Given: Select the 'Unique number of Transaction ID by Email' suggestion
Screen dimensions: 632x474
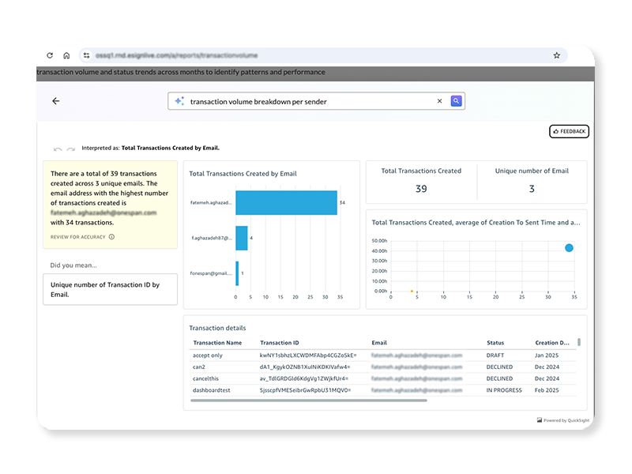Looking at the screenshot, I should pyautogui.click(x=110, y=289).
